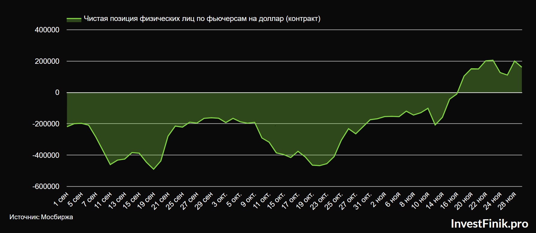Select the 200000 y-axis label
This screenshot has height=233, width=536.
pyautogui.click(x=47, y=61)
